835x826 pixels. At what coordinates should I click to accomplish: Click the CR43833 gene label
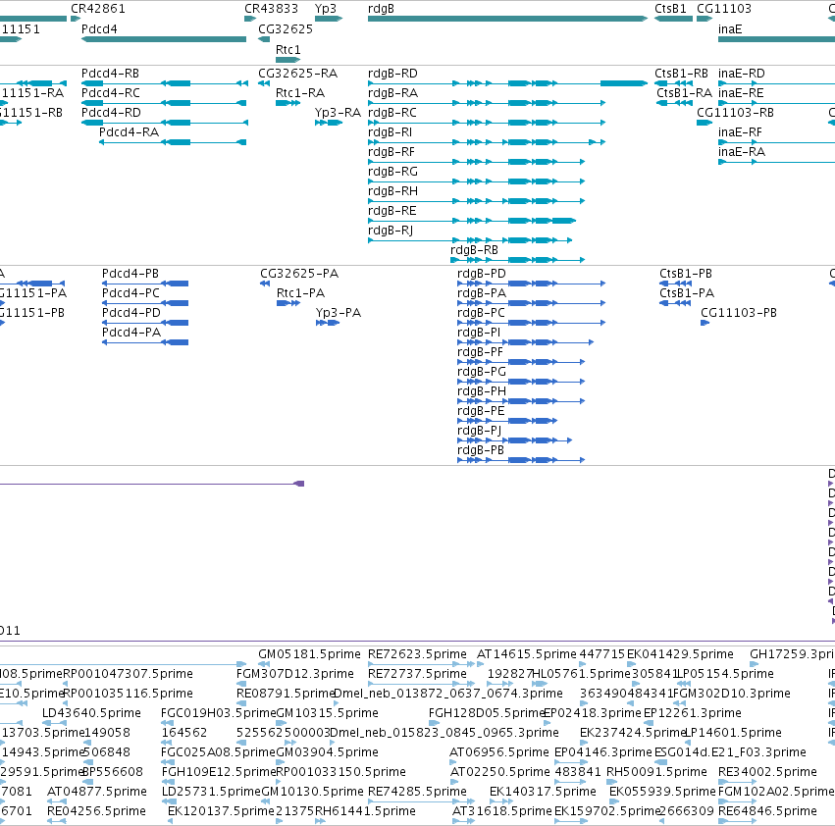point(271,9)
